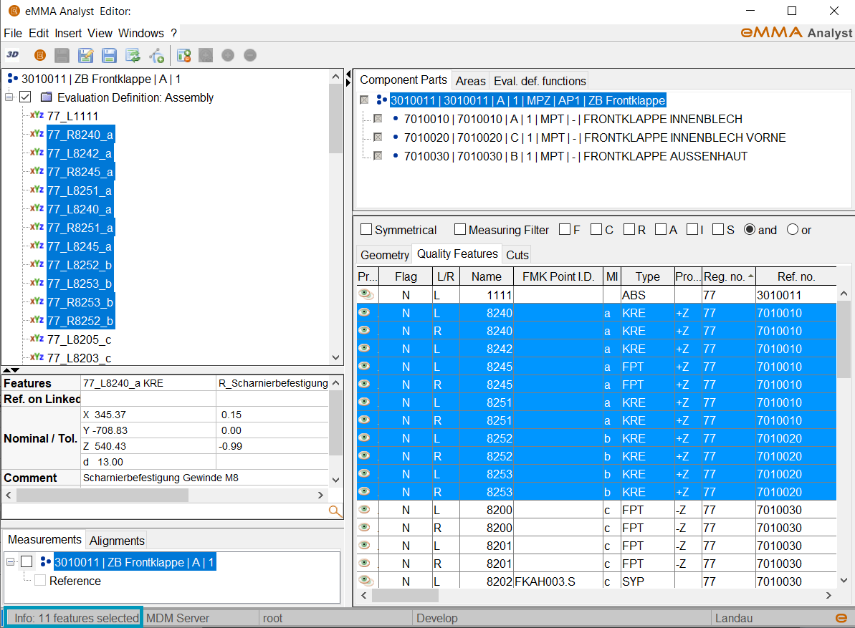This screenshot has height=628, width=855.
Task: Toggle the Measuring Filter checkbox
Action: [x=460, y=230]
